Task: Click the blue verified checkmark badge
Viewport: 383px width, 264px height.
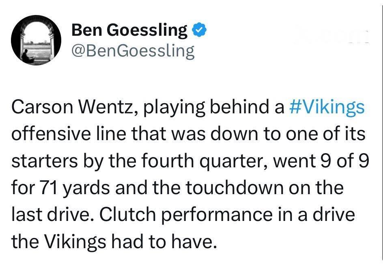Action: coord(199,30)
